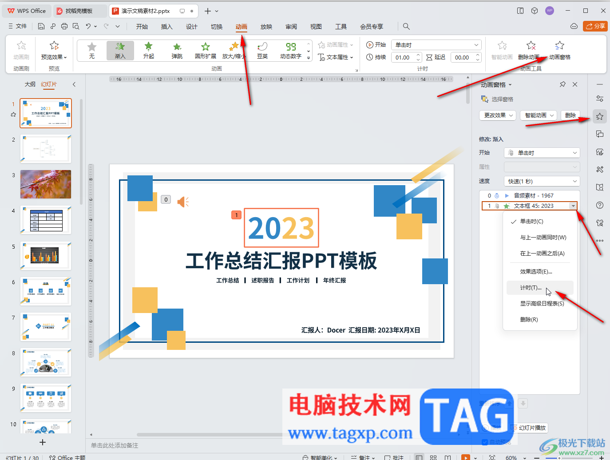Image resolution: width=610 pixels, height=460 pixels.
Task: Click 选择窗格 in the animation pane
Action: pyautogui.click(x=498, y=99)
